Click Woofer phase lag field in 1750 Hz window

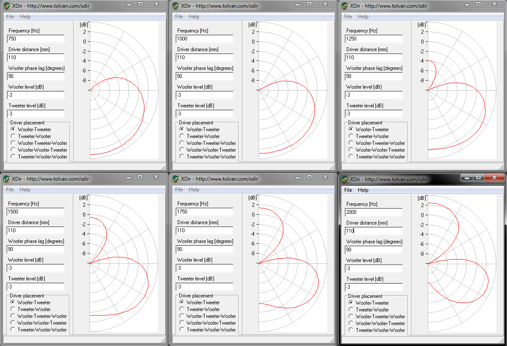coord(205,249)
